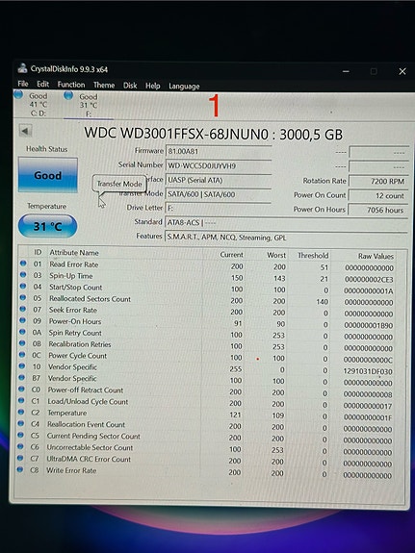Click the Firmware field 81.00A81
Viewport: 415px width, 553px height.
(x=219, y=152)
